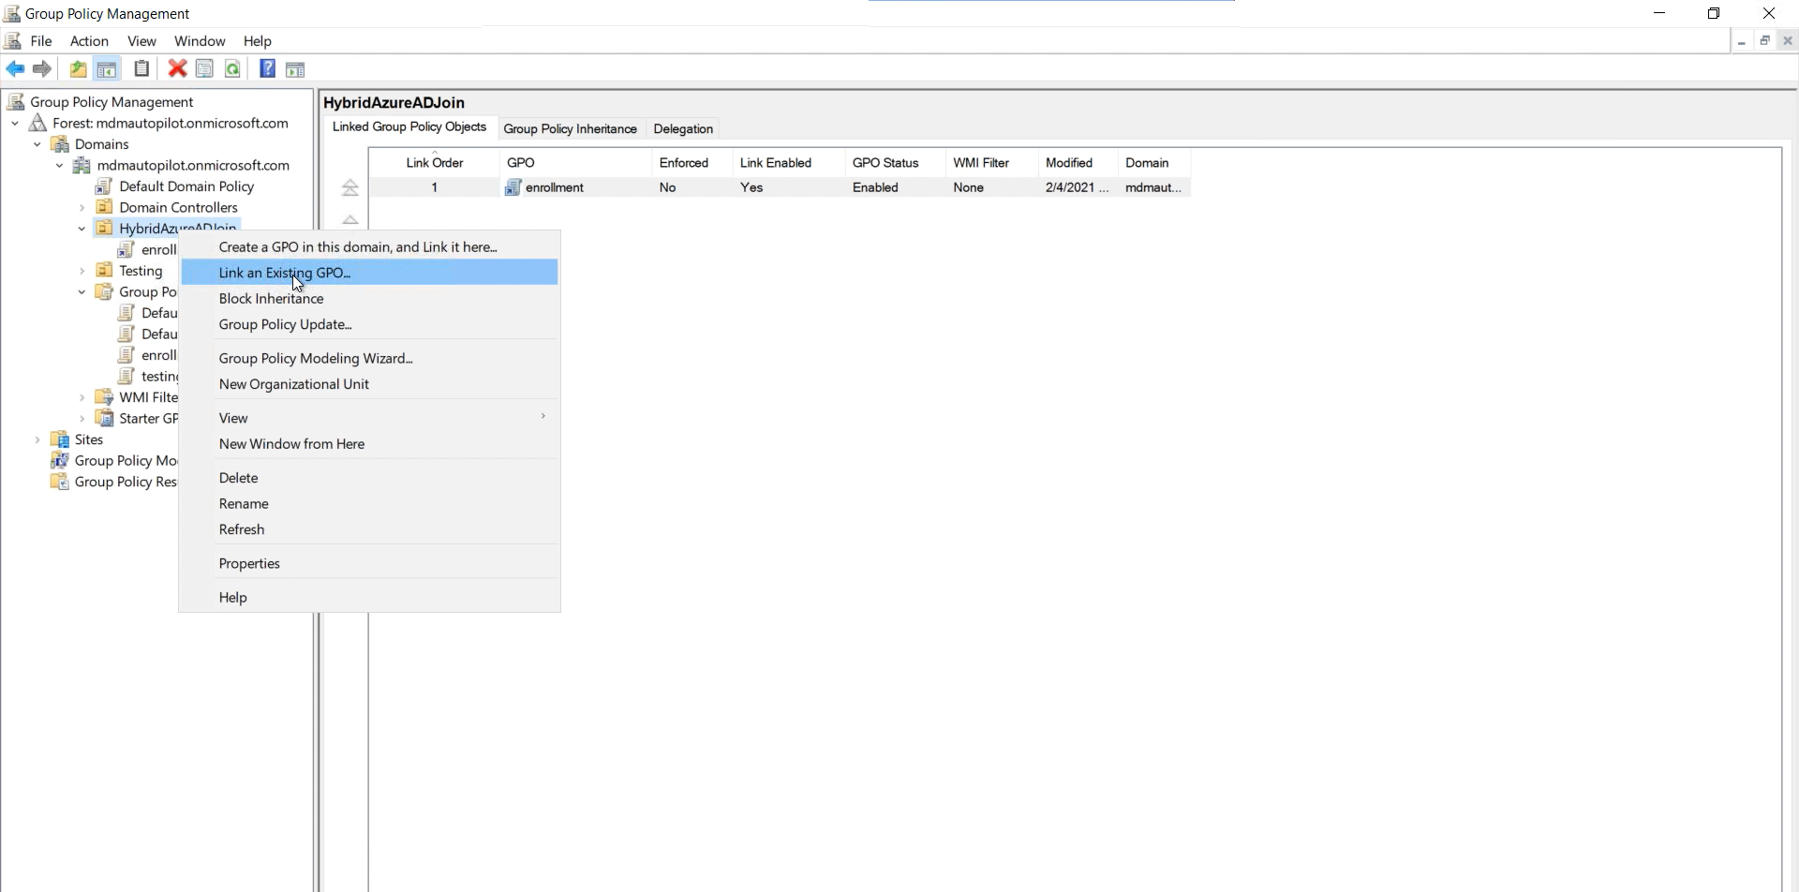
Task: Collapse the Group Policy Objects expander
Action: click(x=82, y=291)
